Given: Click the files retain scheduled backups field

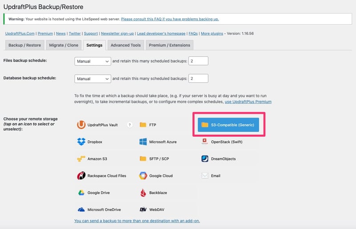Looking at the screenshot, I should (198, 61).
